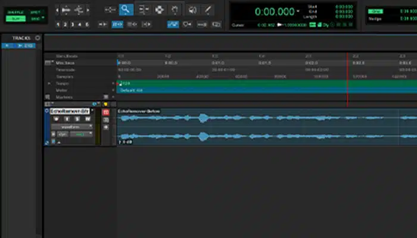Click the Markers ruler add button
The image size is (417, 238).
[113, 97]
